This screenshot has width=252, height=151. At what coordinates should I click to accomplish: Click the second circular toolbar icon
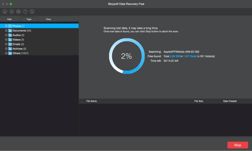(12, 12)
